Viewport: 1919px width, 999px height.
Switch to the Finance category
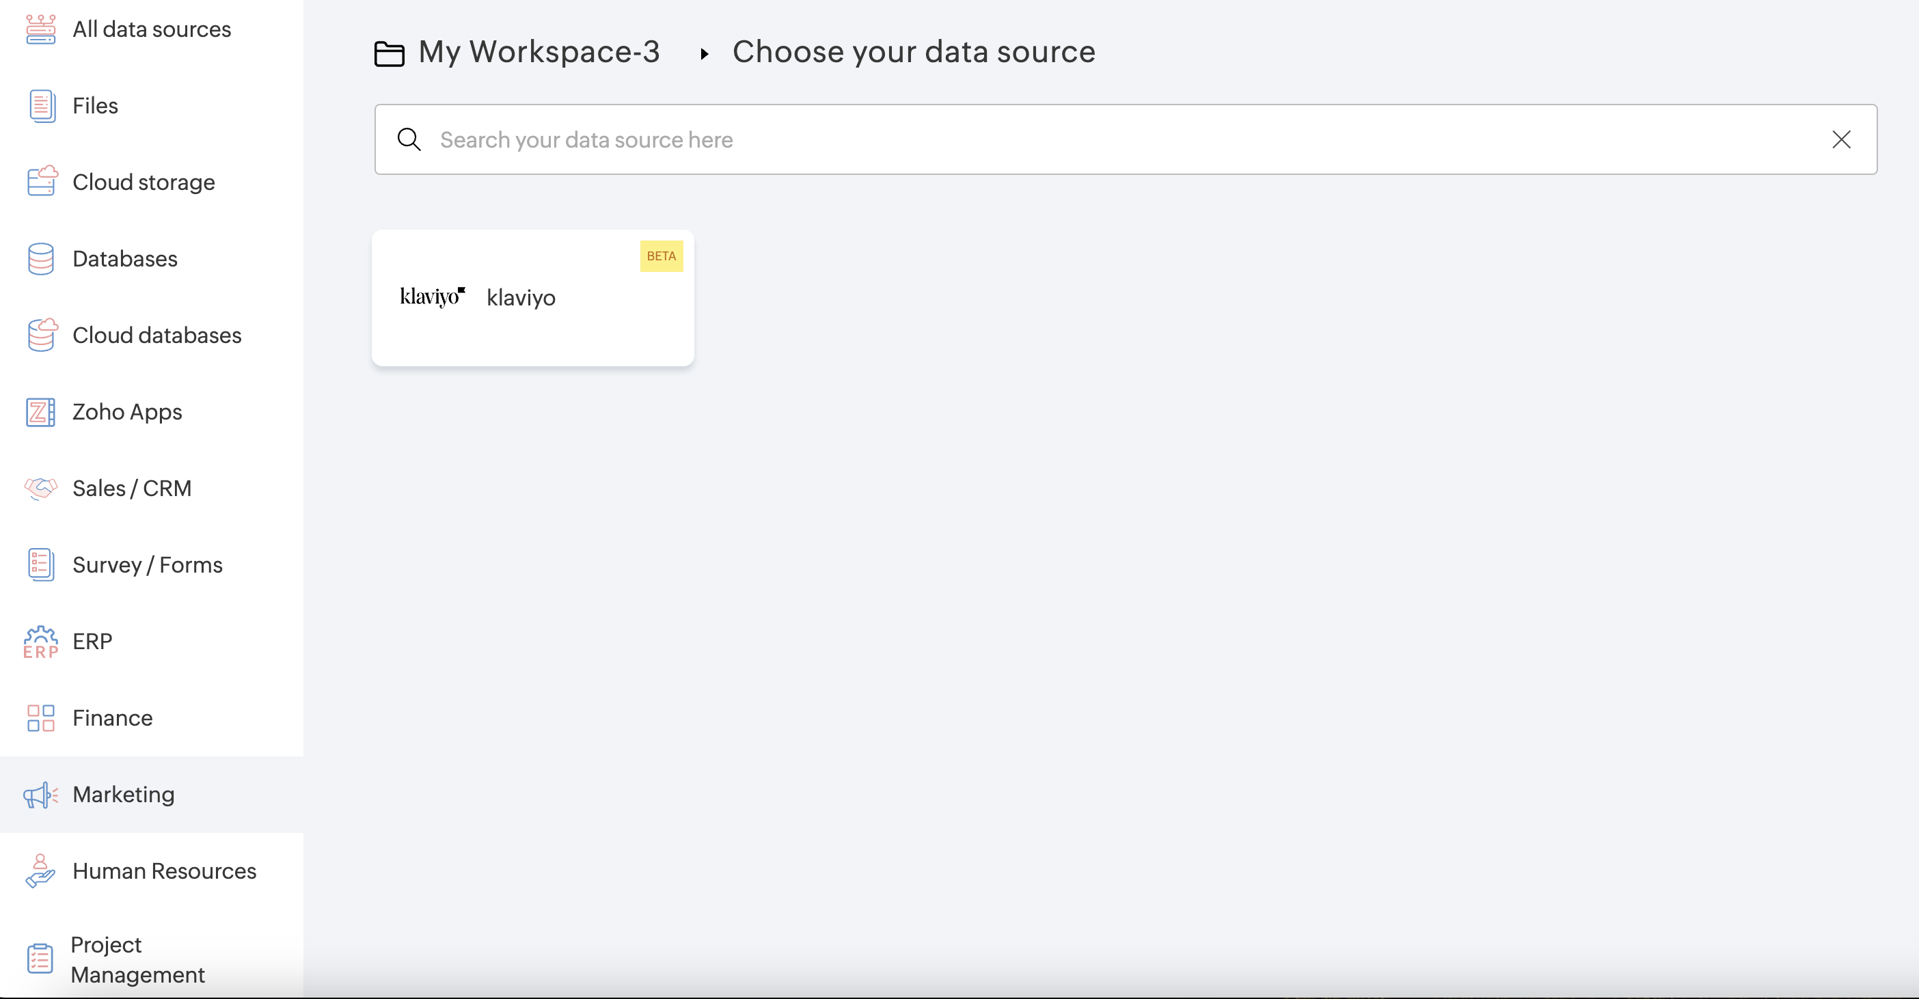113,718
